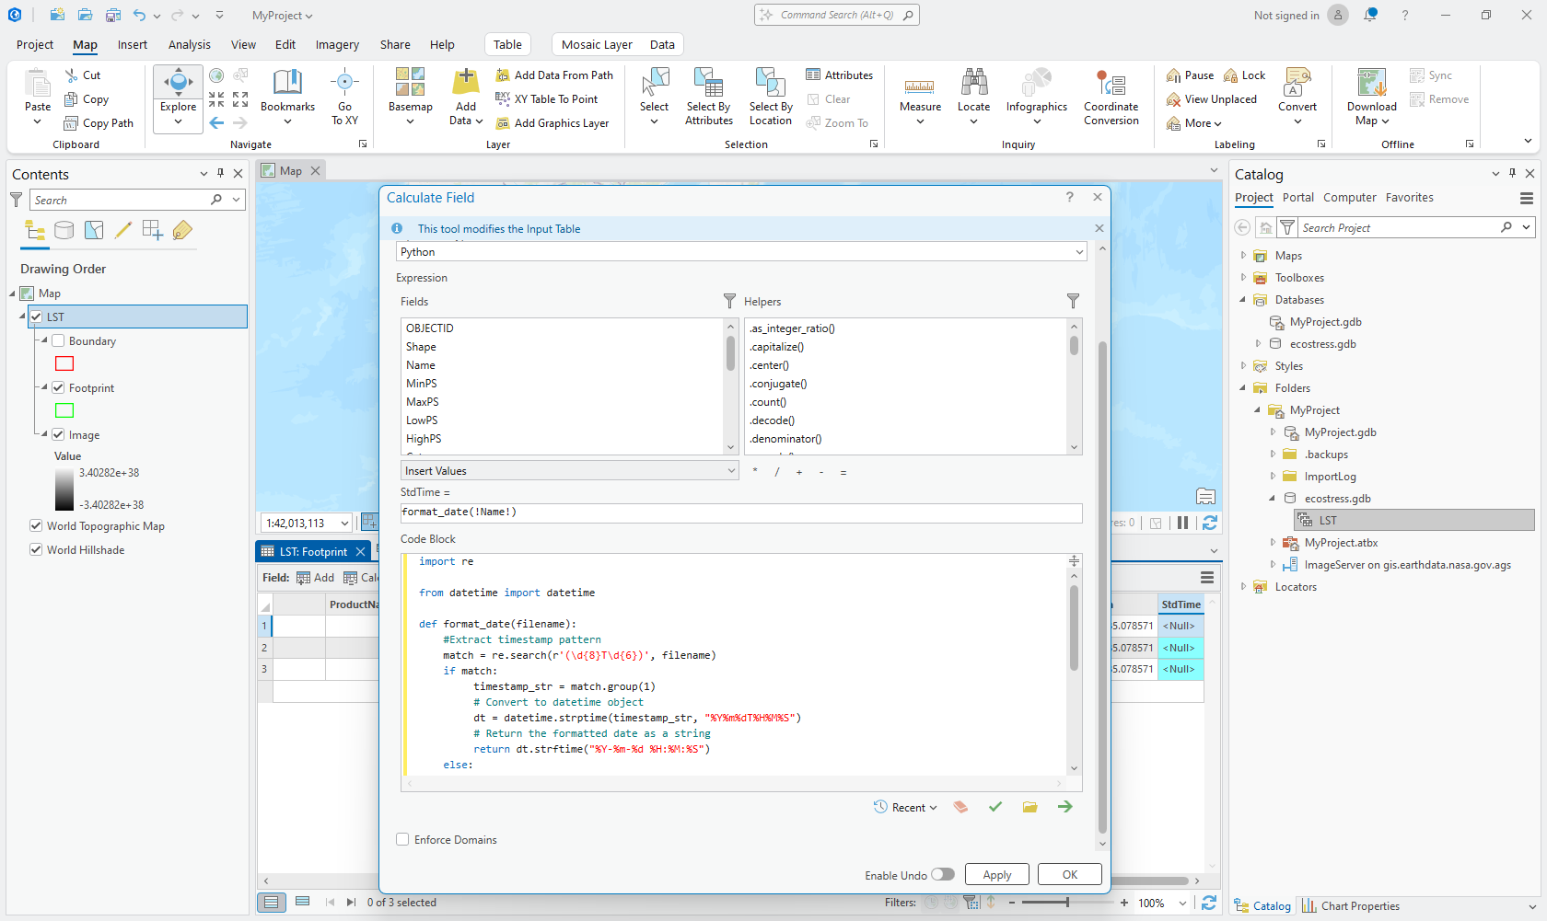Click the Bookmarks icon in Navigate group
Screen dimensions: 1547x921
pyautogui.click(x=287, y=84)
